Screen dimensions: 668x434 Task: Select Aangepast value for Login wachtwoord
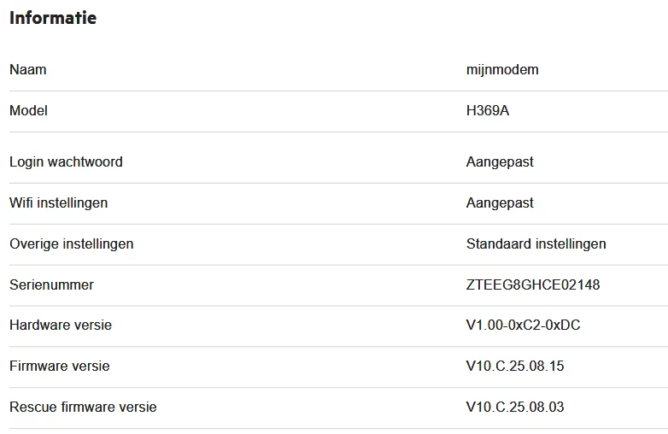[x=500, y=161]
